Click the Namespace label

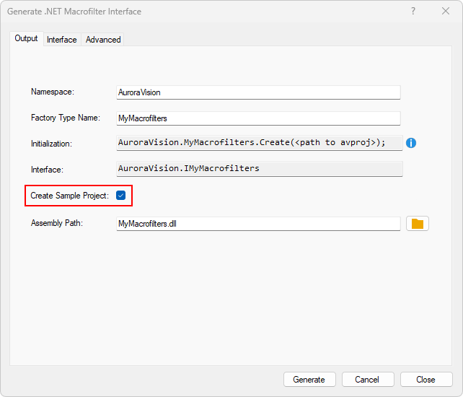[x=53, y=92]
